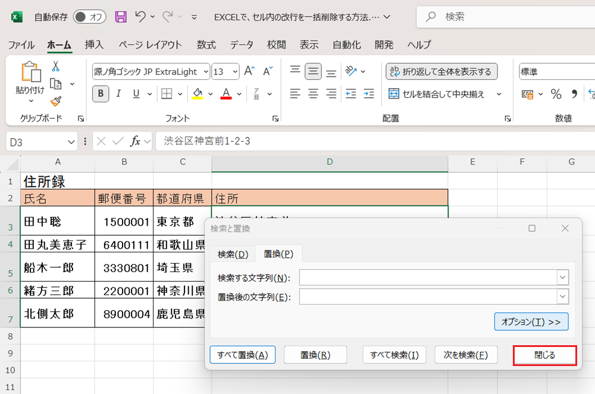Click 次を検索(F) button
Viewport: 595px width, 394px height.
pos(466,355)
